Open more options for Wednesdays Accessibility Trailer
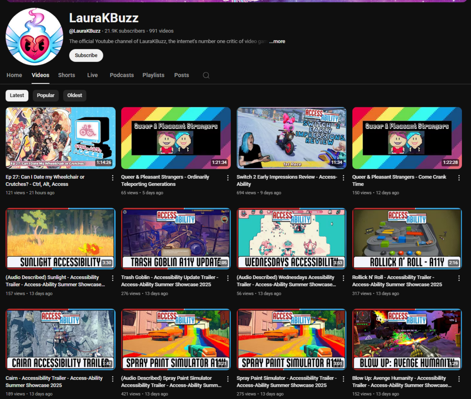 pos(344,278)
